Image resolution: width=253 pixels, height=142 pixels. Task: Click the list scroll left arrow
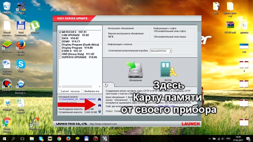[60, 87]
